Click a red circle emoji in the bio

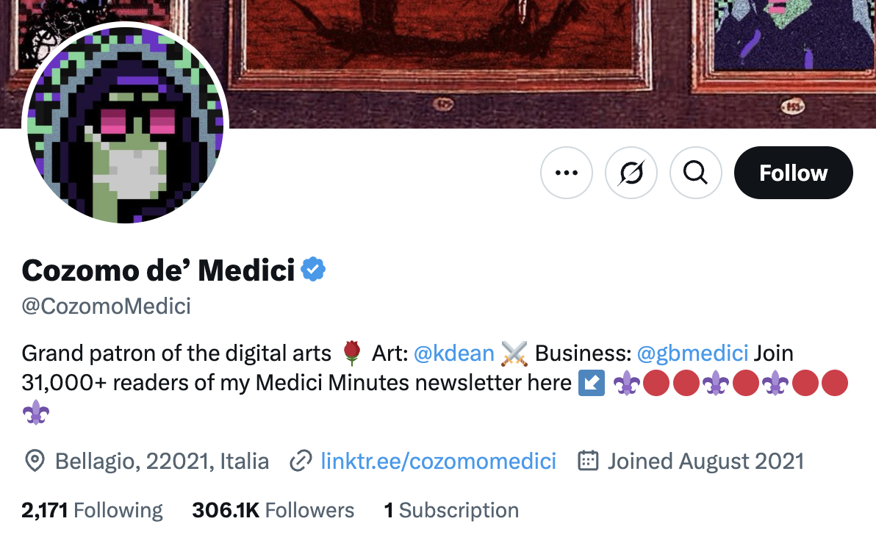[x=656, y=383]
